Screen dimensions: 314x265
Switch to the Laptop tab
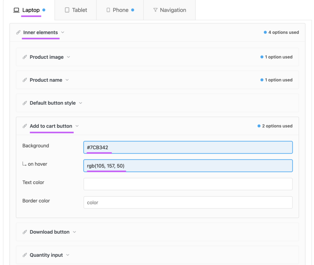tap(29, 10)
